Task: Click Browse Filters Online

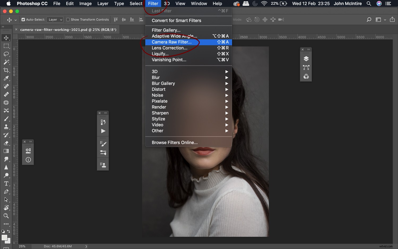Action: point(174,142)
